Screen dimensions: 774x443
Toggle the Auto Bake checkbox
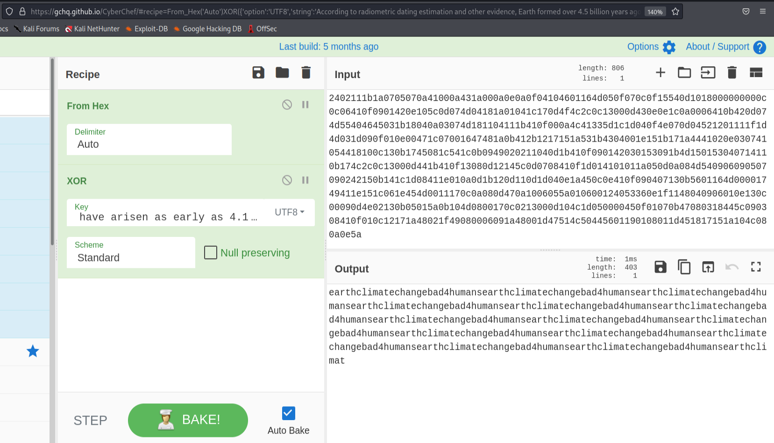click(x=288, y=413)
